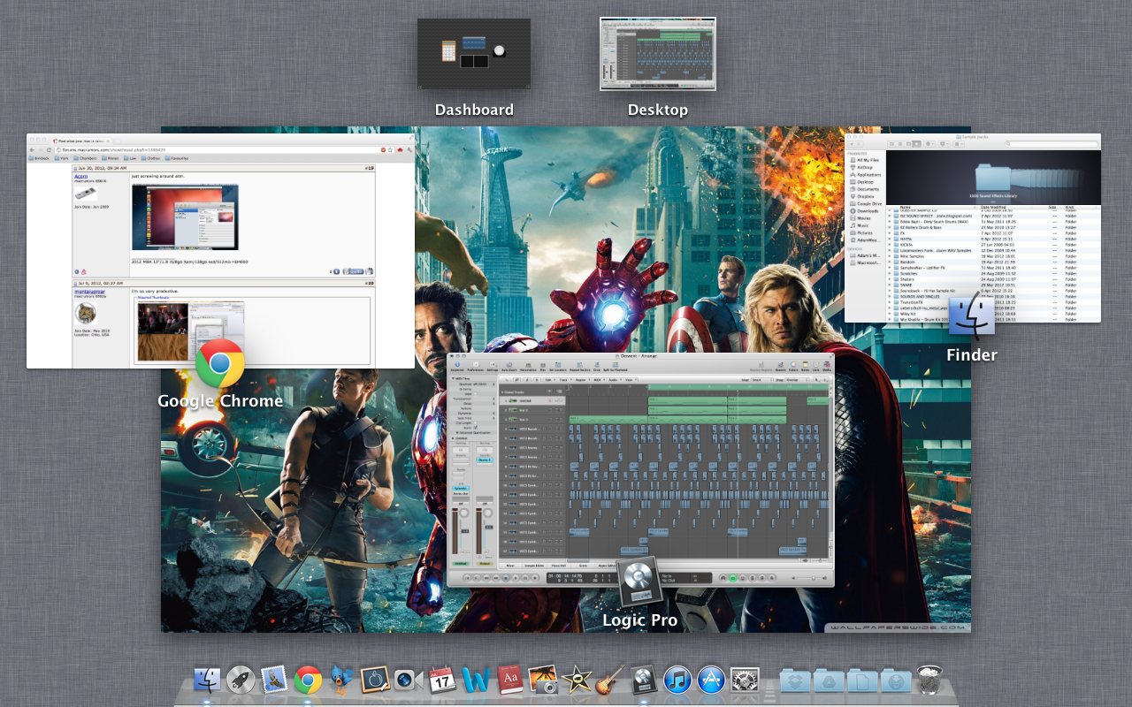1132x707 pixels.
Task: Switch to Piano Roll tab in Logic
Action: [559, 566]
